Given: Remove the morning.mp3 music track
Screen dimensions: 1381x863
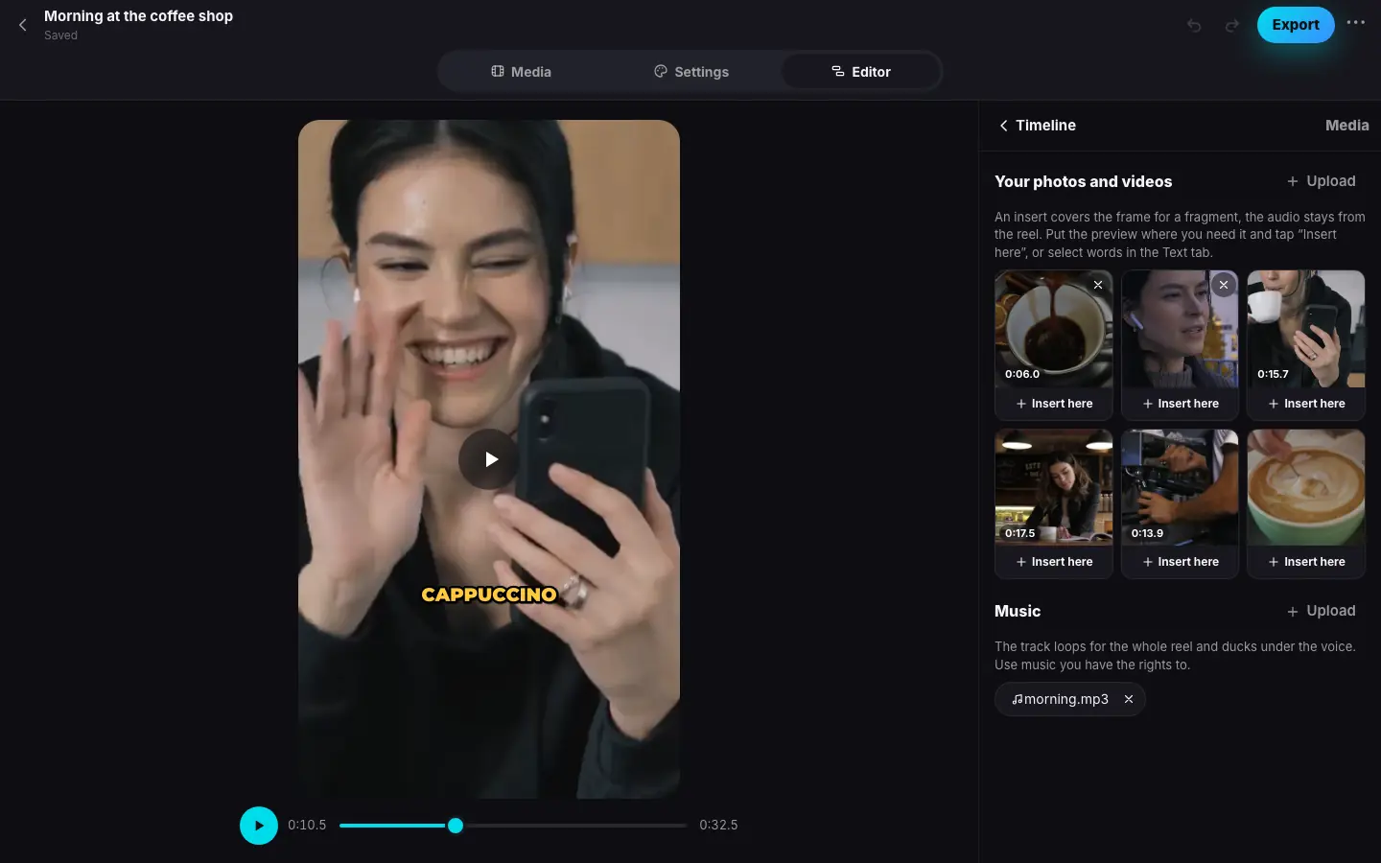Looking at the screenshot, I should click(1129, 699).
